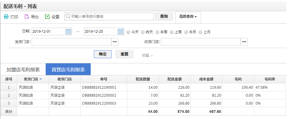
Task: Click the 7.00 quantity cell
Action: 143,95
